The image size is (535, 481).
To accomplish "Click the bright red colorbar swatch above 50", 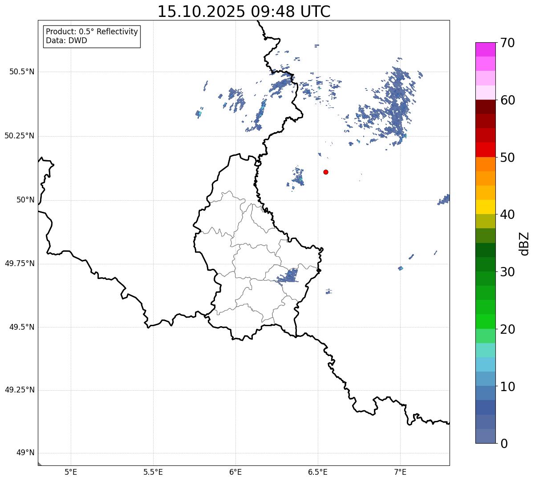I will click(x=486, y=150).
